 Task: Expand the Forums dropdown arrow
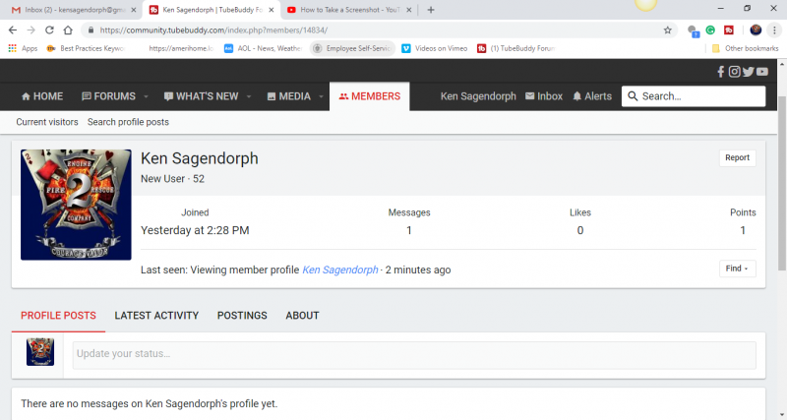click(146, 97)
